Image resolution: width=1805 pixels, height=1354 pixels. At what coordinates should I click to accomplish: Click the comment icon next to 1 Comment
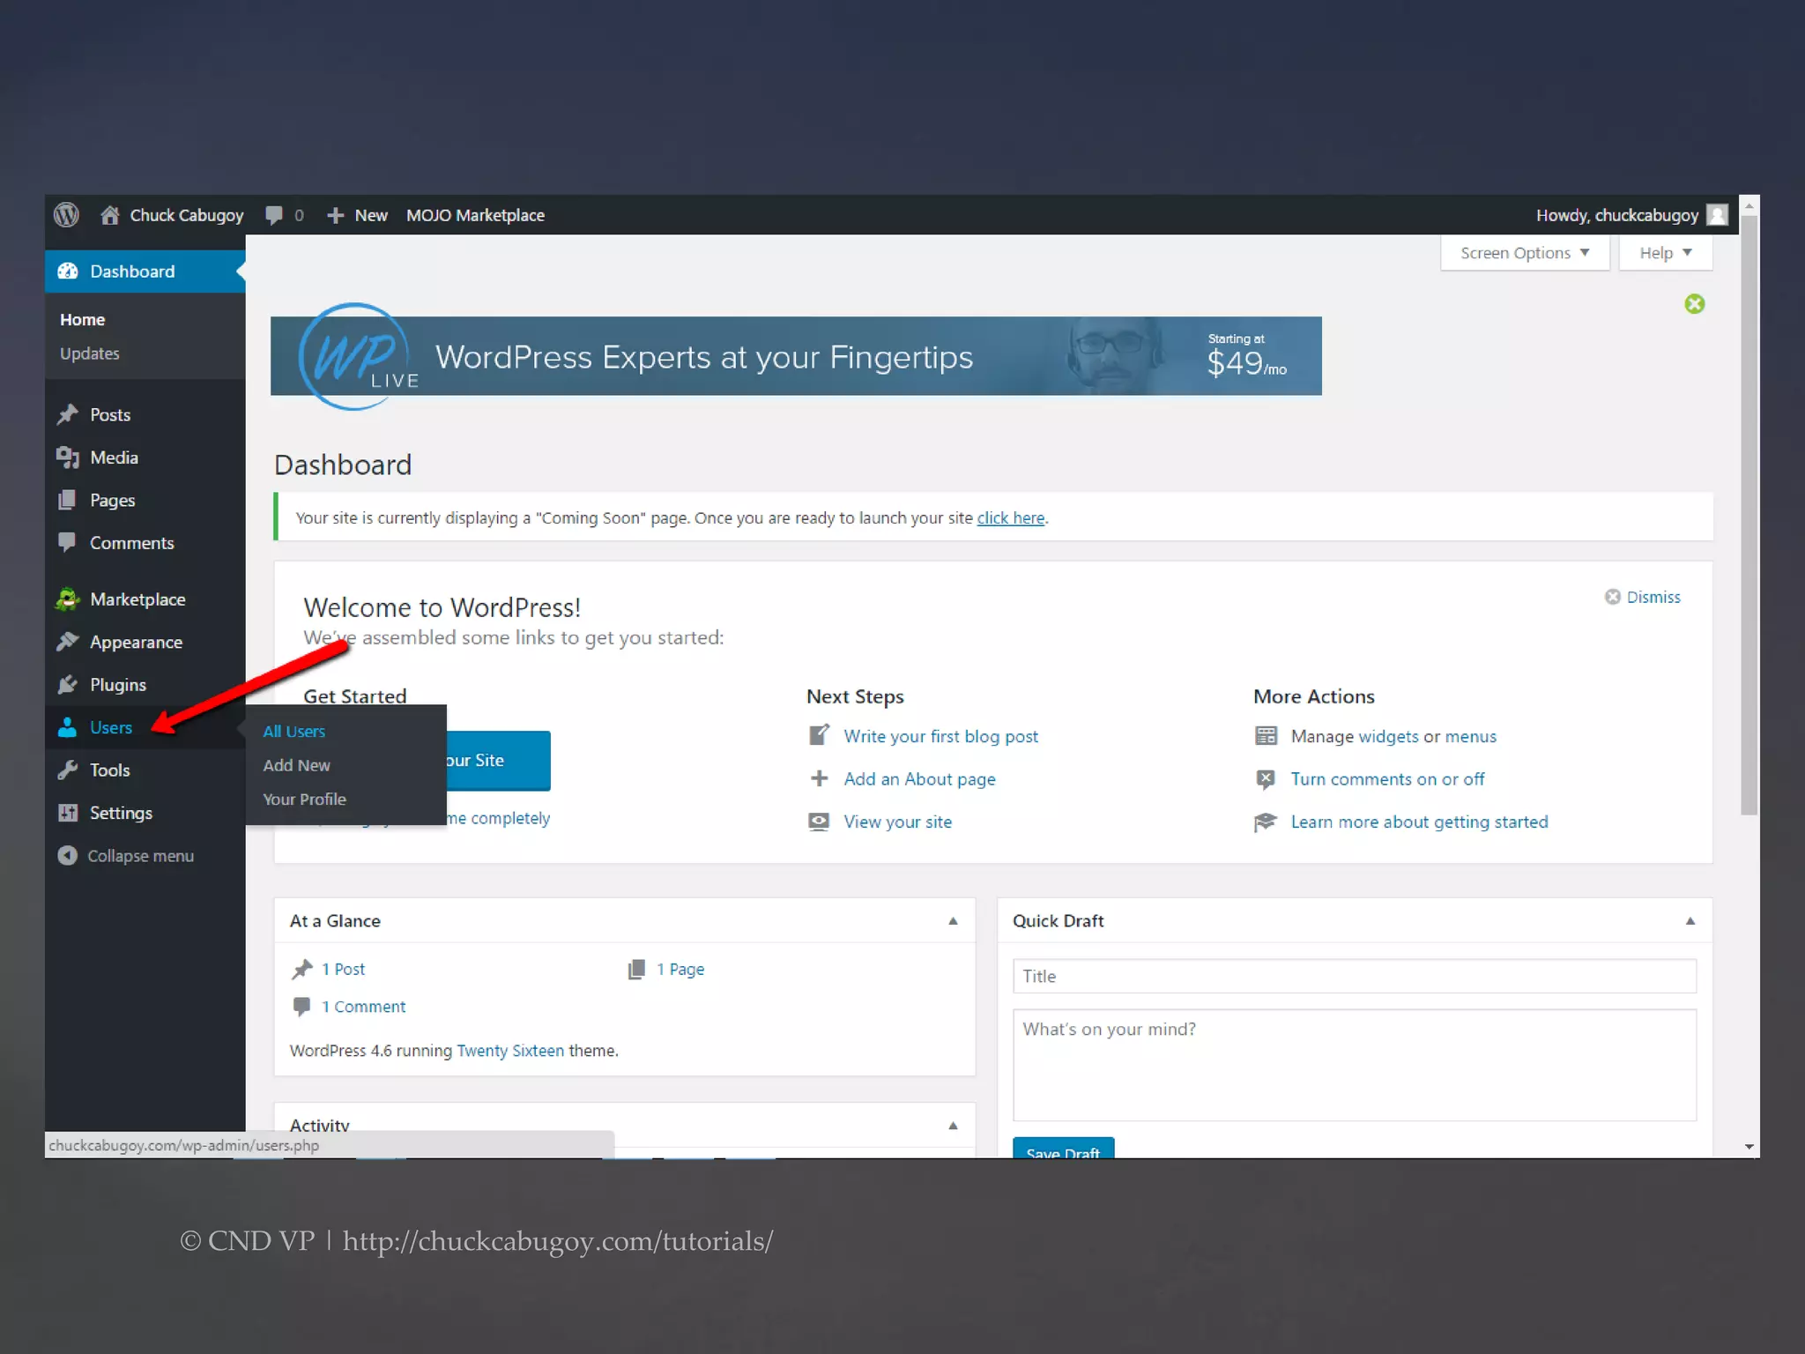[301, 1006]
